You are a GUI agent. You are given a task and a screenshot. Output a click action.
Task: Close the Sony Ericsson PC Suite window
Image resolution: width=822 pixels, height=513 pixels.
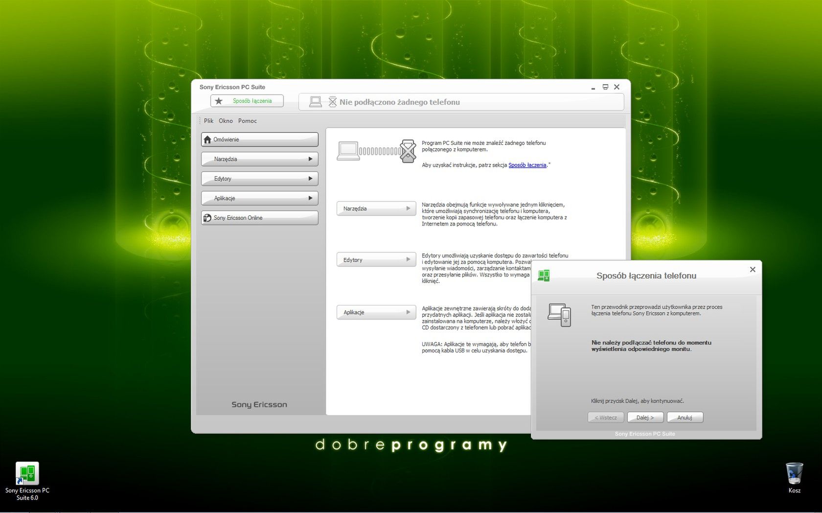(617, 87)
